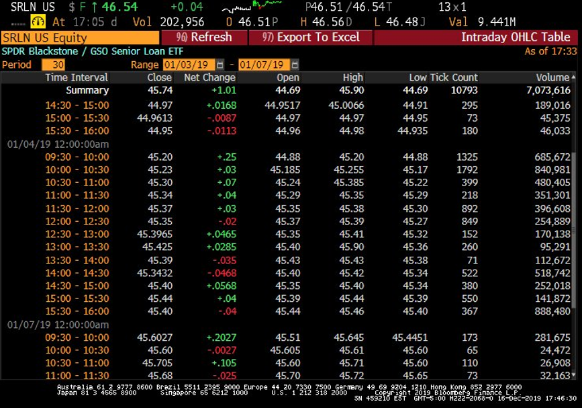Click the Refresh button
Image resolution: width=582 pixels, height=408 pixels.
(204, 38)
